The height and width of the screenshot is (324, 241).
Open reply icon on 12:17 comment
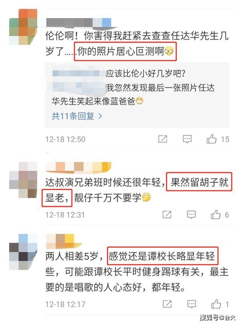click(191, 304)
